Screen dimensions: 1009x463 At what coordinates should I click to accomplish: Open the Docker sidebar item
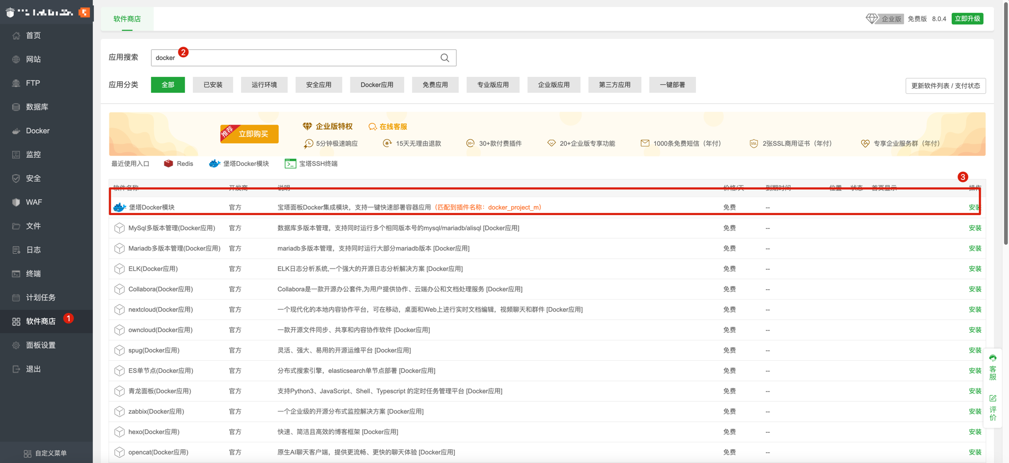(47, 131)
